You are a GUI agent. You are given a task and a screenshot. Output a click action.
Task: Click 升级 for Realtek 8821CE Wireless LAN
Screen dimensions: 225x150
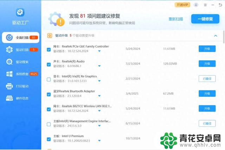207,108
